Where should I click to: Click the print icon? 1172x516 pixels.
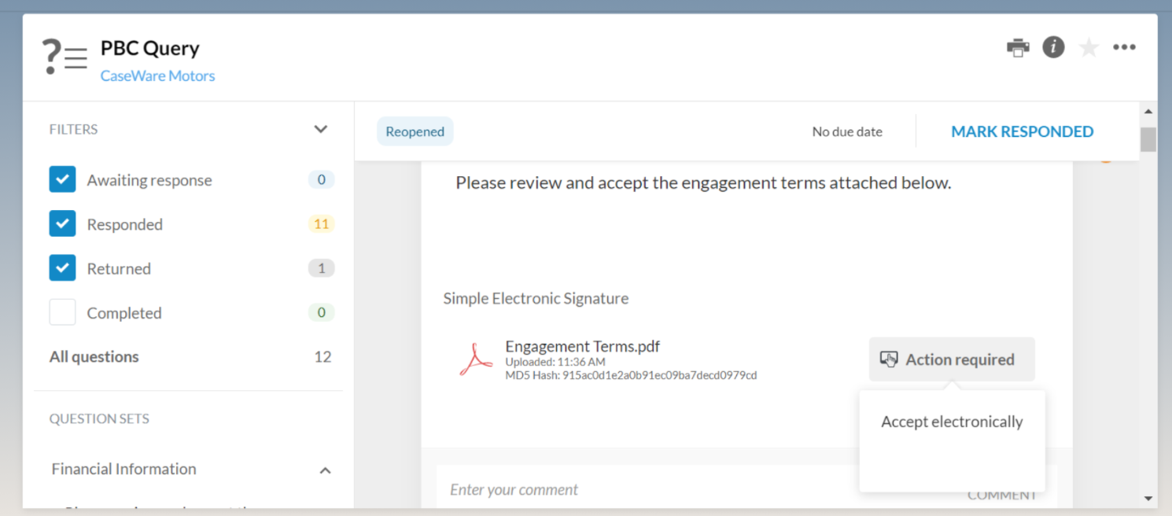coord(1018,47)
